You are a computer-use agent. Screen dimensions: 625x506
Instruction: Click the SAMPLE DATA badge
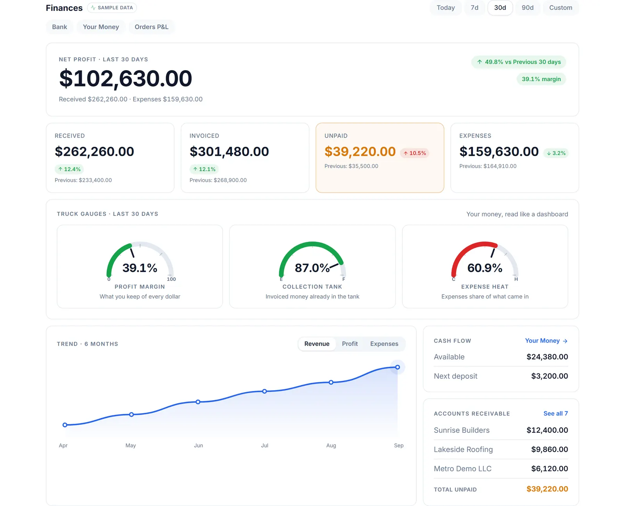(x=112, y=8)
